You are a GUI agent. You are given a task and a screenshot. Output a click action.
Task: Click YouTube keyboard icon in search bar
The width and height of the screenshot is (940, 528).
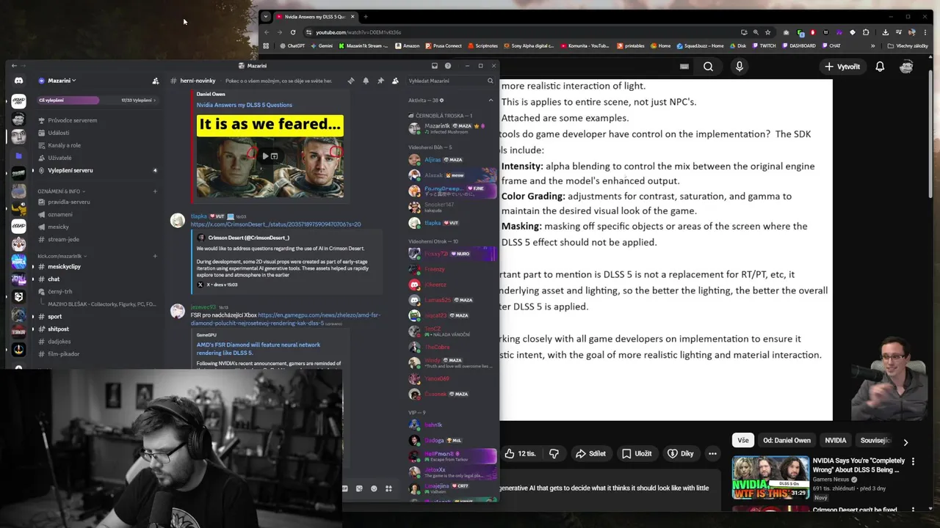(x=684, y=67)
